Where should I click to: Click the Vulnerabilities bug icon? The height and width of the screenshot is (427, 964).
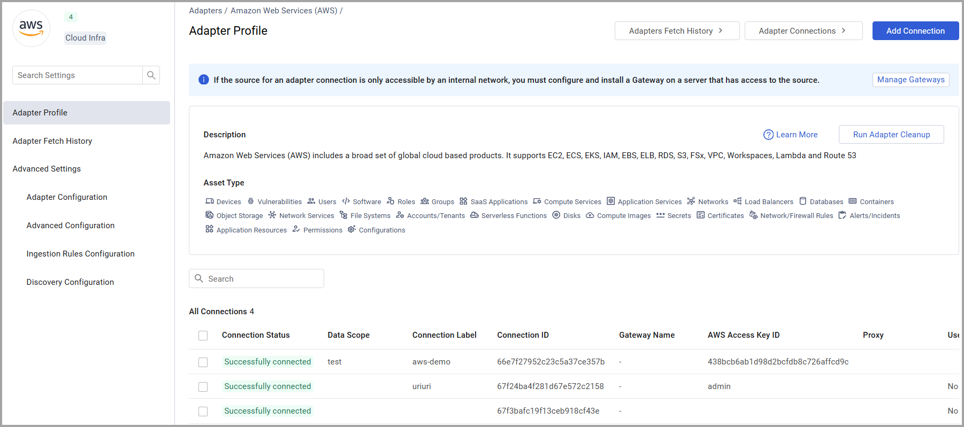click(251, 201)
